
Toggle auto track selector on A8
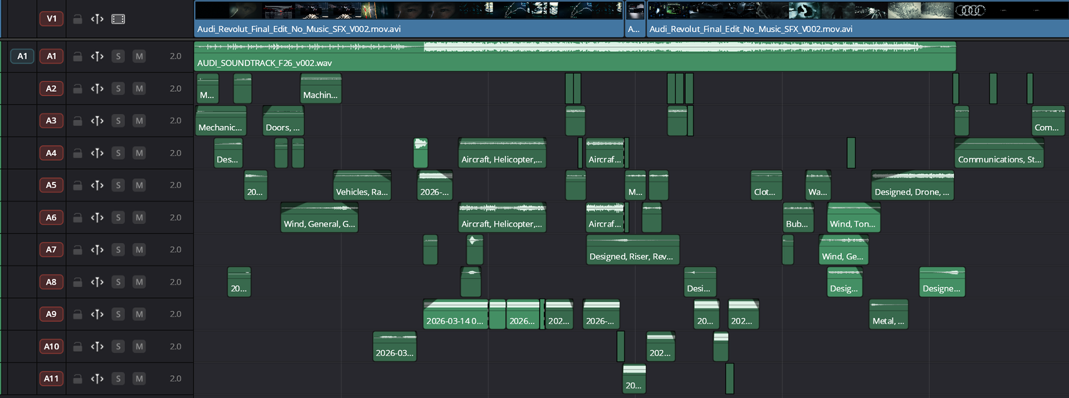tap(97, 282)
